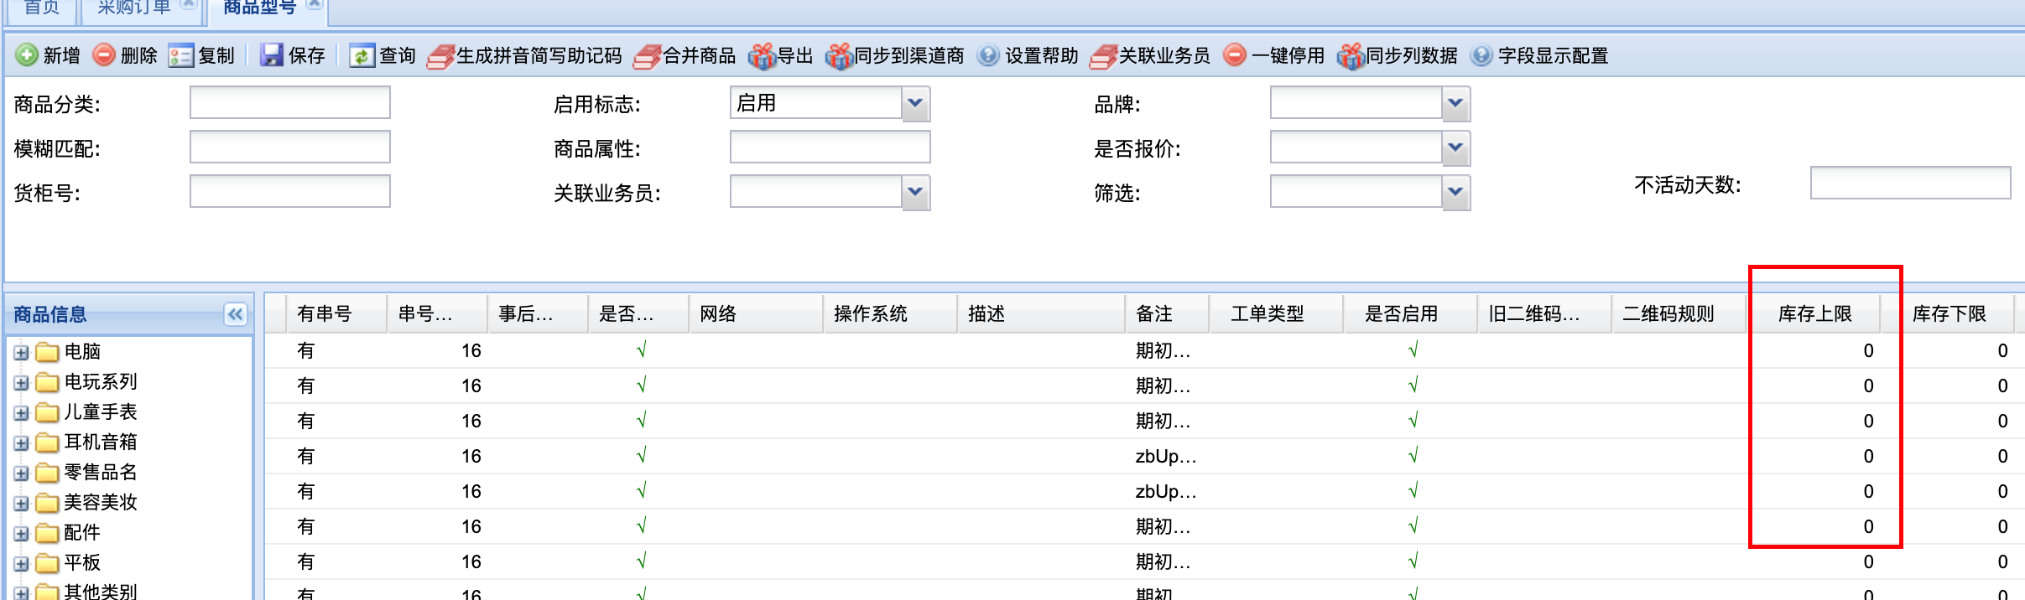Viewport: 2025px width, 600px height.
Task: Click the 一键停用 disable-all icon
Action: 1235,55
